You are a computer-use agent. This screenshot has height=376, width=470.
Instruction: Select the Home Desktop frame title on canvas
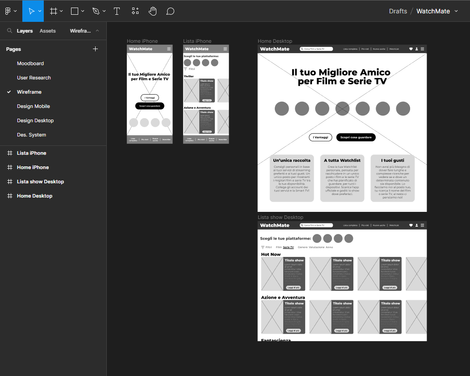275,41
